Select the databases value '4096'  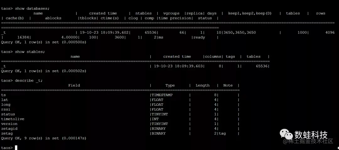pos(330,32)
